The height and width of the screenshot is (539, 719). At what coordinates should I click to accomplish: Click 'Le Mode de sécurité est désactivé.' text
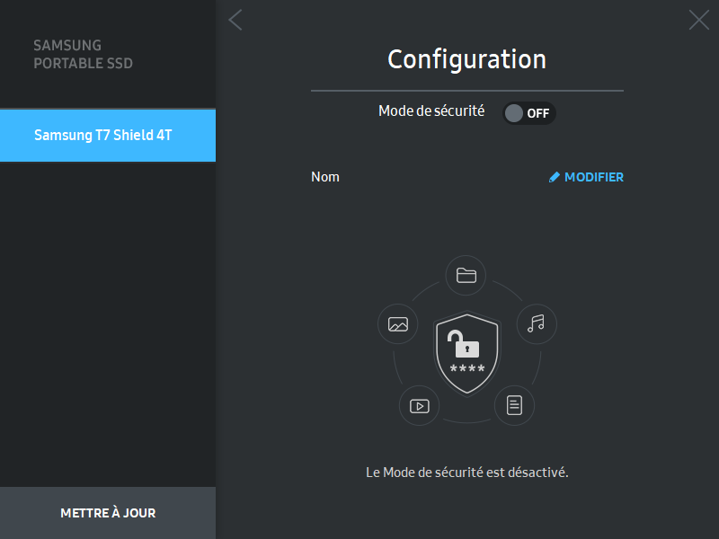point(466,473)
